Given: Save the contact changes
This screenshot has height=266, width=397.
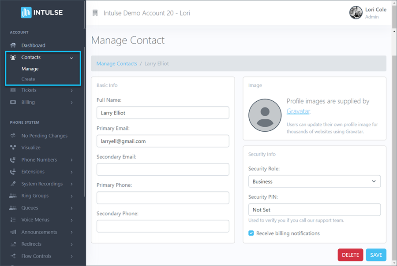Looking at the screenshot, I should (x=376, y=255).
